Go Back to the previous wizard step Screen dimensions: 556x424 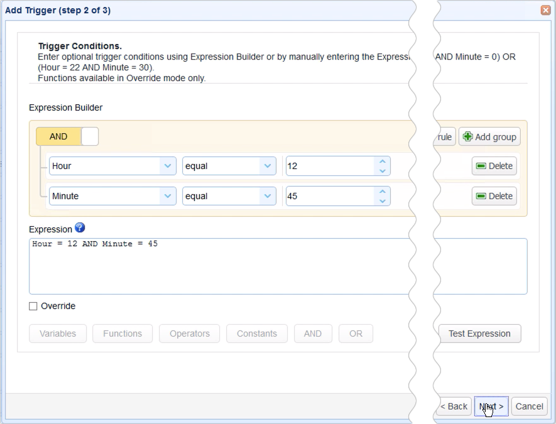click(x=454, y=406)
